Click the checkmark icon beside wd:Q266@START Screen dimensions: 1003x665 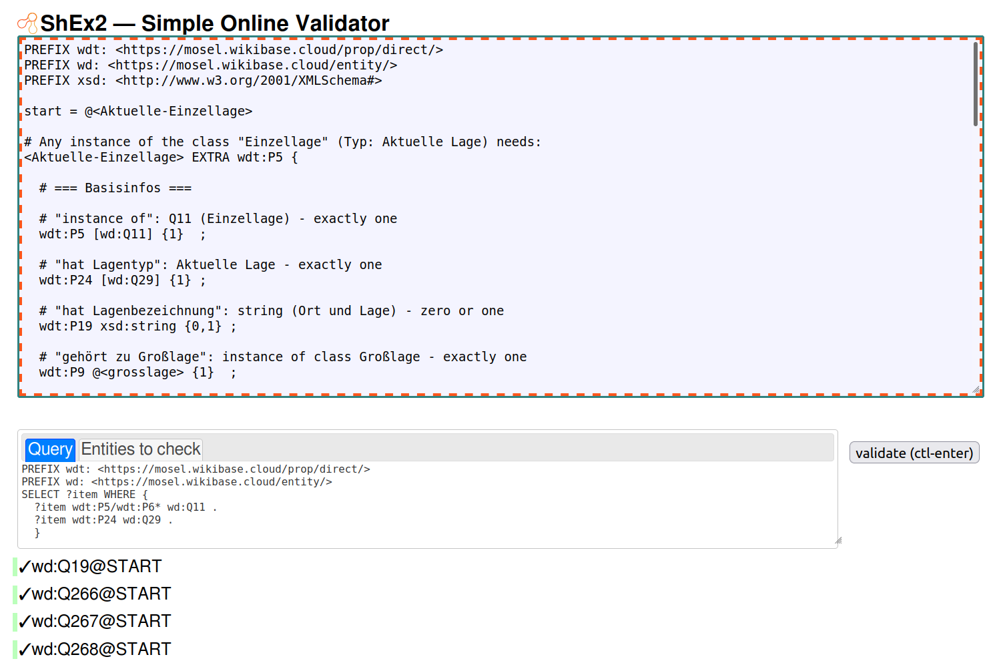(25, 595)
